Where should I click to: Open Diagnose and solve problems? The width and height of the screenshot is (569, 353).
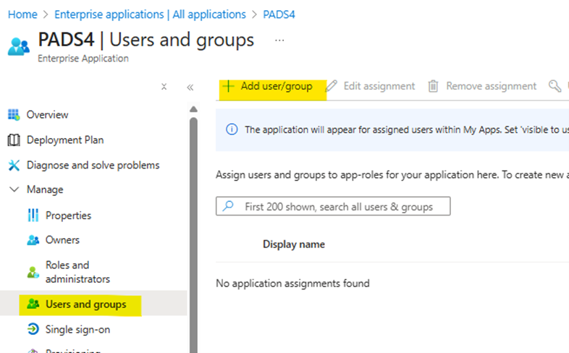(93, 165)
